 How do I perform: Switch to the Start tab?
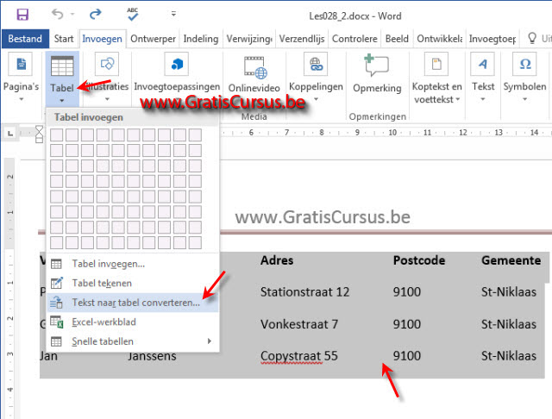64,39
